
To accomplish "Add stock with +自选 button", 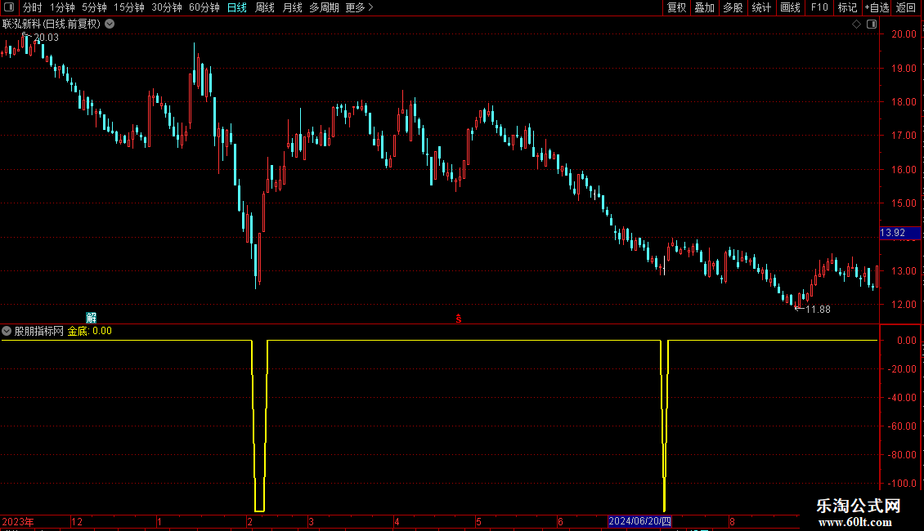I will (877, 7).
